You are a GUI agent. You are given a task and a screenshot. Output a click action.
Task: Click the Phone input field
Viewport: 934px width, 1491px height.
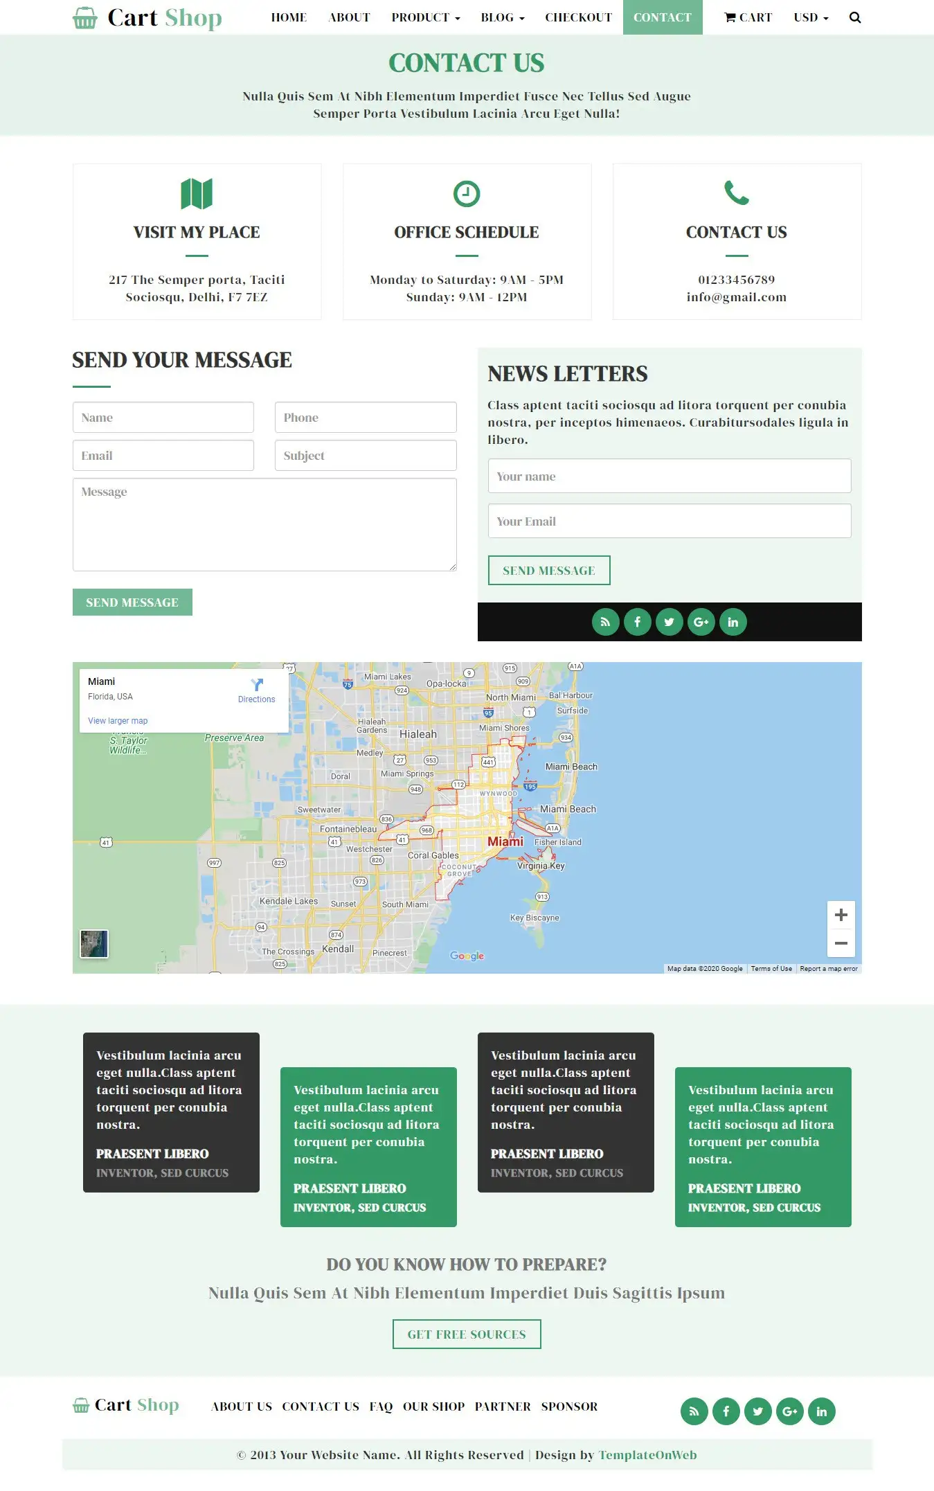(366, 418)
